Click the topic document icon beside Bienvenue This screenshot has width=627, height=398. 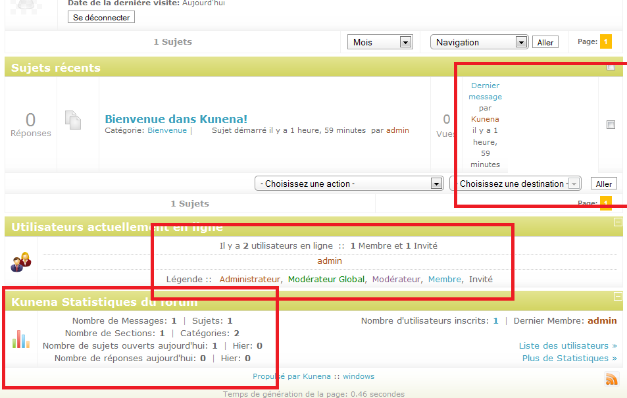[73, 120]
